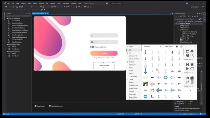210x118 pixels.
Task: Open the Any CPU platform dropdown
Action: (56, 7)
